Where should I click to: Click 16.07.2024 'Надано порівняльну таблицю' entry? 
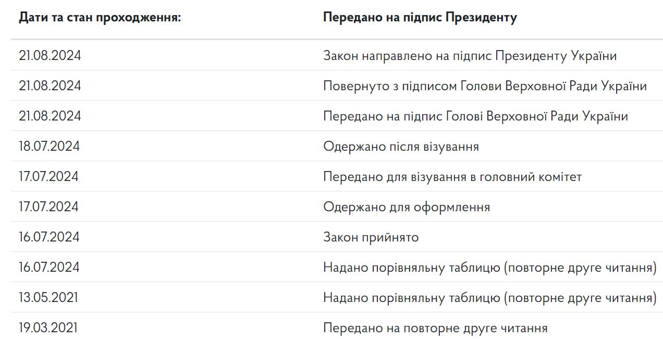(489, 267)
